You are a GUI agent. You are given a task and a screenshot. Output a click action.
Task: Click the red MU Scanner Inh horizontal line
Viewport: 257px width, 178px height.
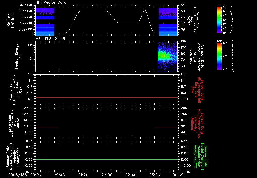click(106, 97)
